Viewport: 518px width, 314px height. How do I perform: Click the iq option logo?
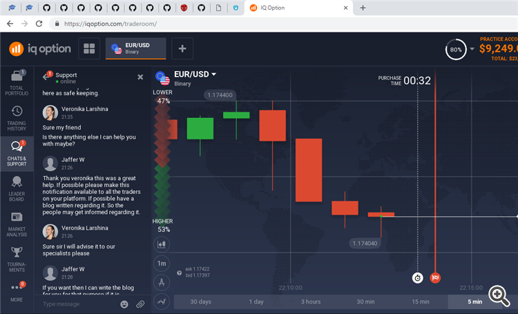click(40, 49)
